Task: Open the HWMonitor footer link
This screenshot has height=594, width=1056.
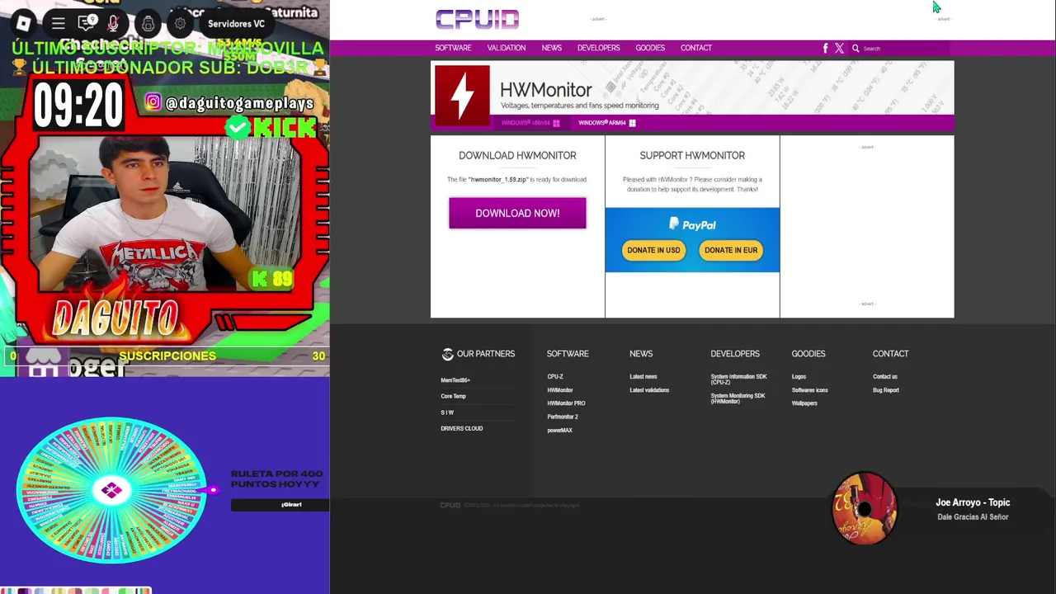Action: 560,390
